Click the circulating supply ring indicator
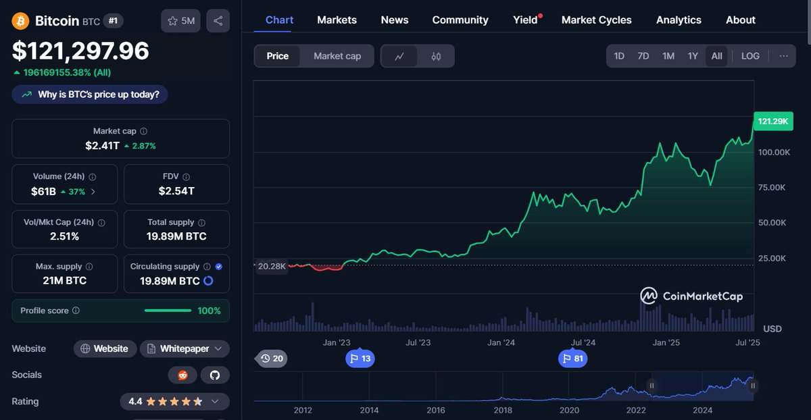The image size is (811, 420). 208,281
